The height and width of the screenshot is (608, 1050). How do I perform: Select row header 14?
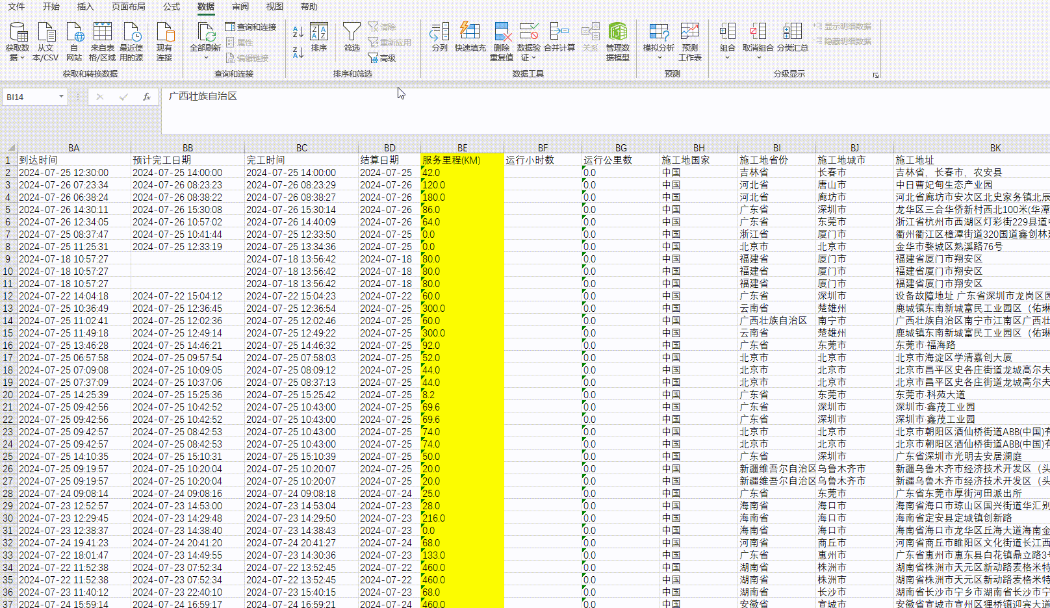tap(8, 321)
